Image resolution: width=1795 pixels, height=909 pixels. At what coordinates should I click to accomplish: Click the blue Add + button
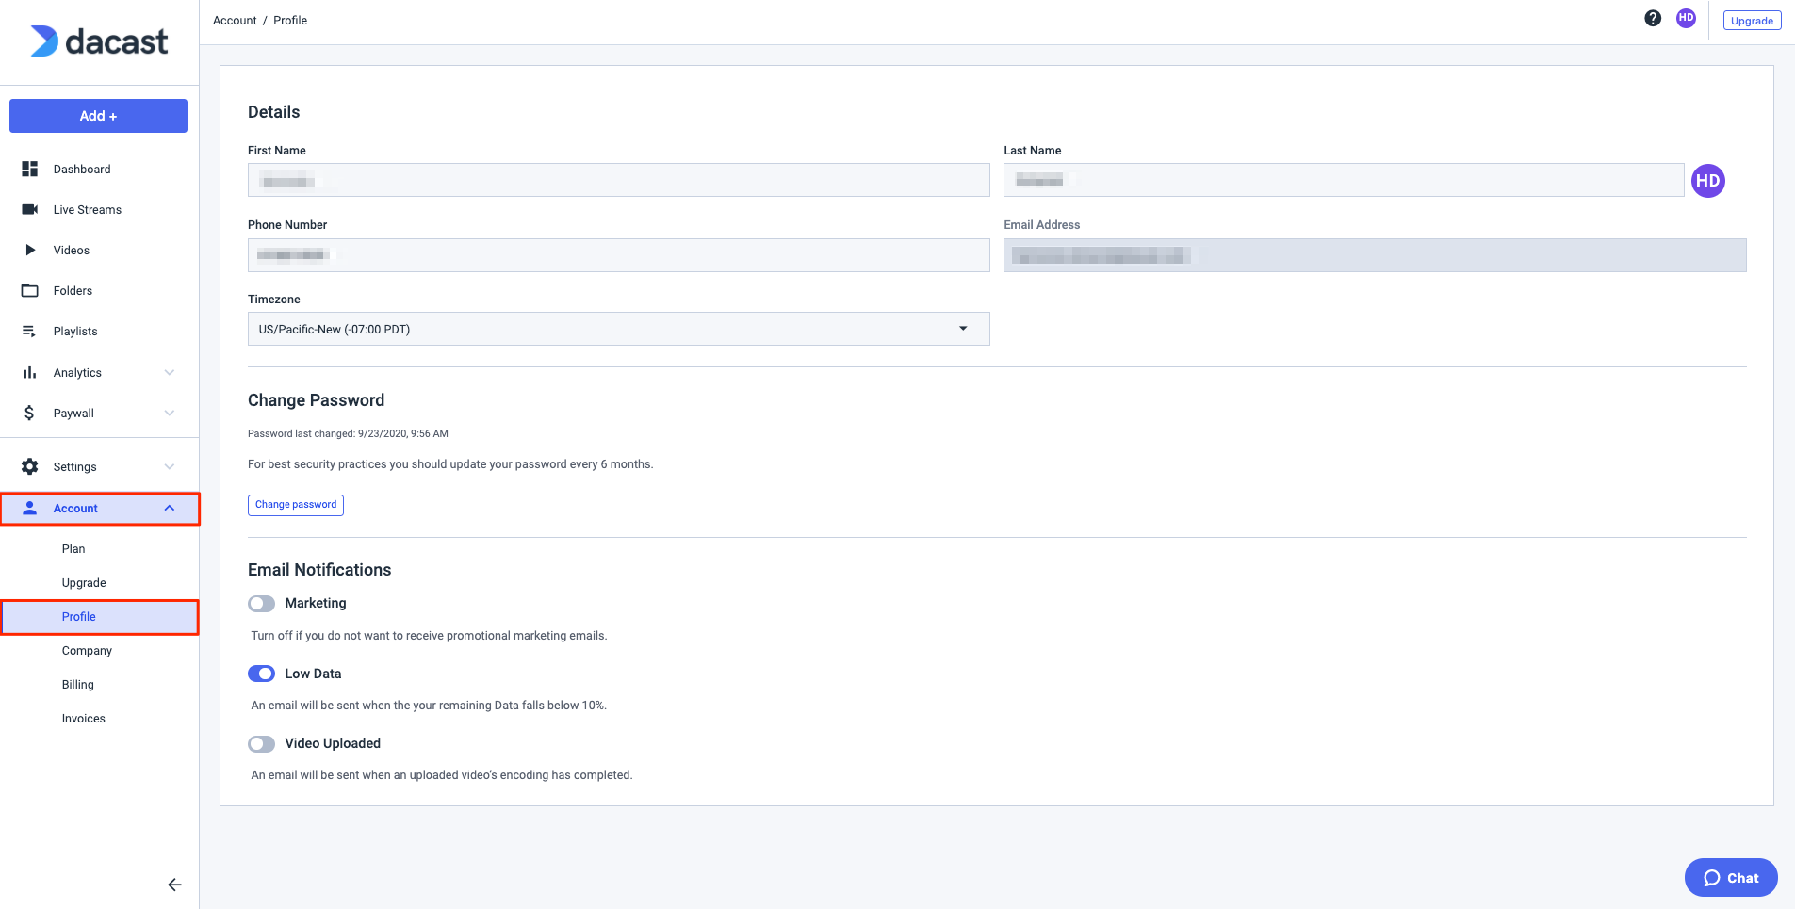tap(98, 116)
